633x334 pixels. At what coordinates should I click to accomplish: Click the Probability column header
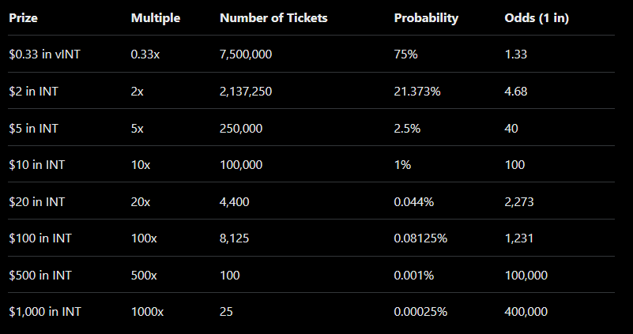[x=426, y=18]
